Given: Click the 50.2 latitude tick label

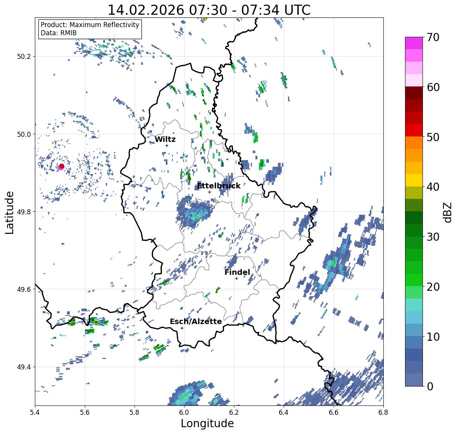Looking at the screenshot, I should pyautogui.click(x=24, y=57).
